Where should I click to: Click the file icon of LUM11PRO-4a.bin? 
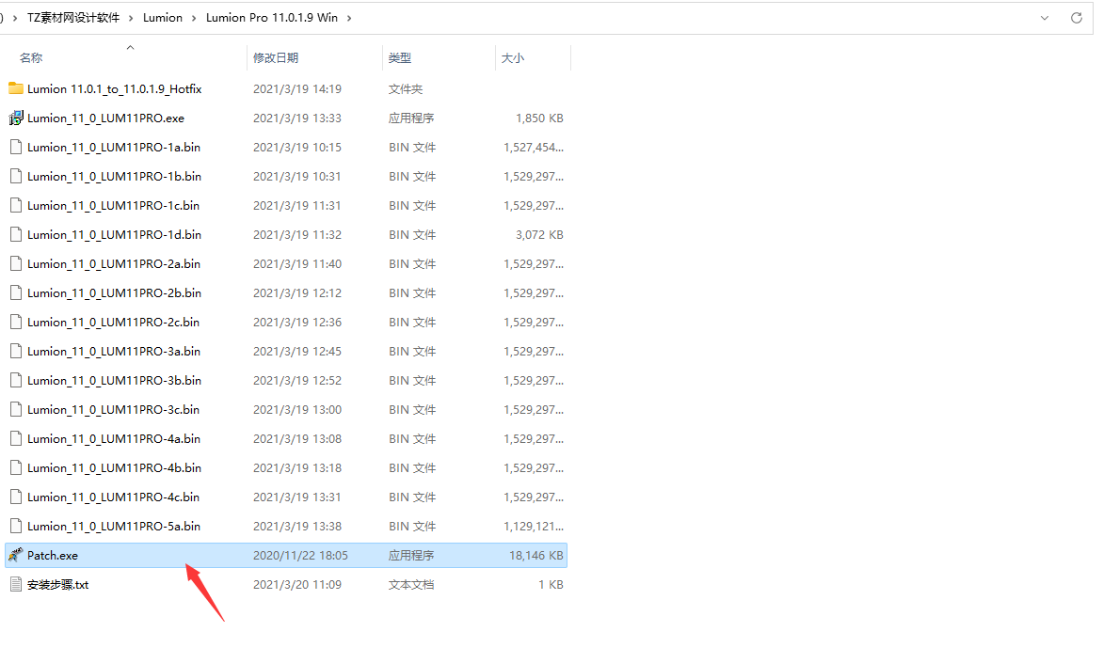pos(15,439)
